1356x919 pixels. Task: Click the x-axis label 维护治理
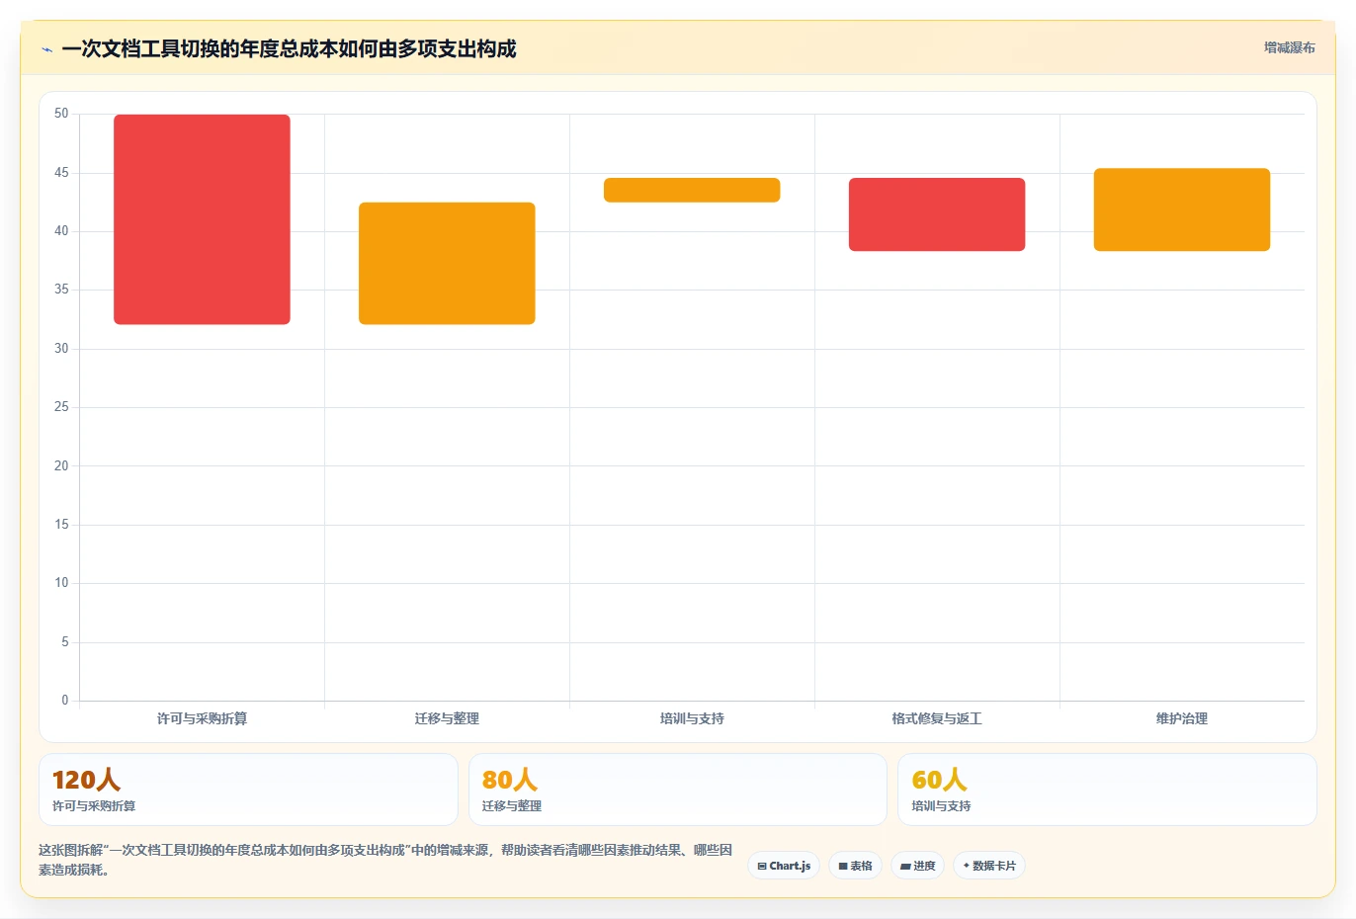1182,718
